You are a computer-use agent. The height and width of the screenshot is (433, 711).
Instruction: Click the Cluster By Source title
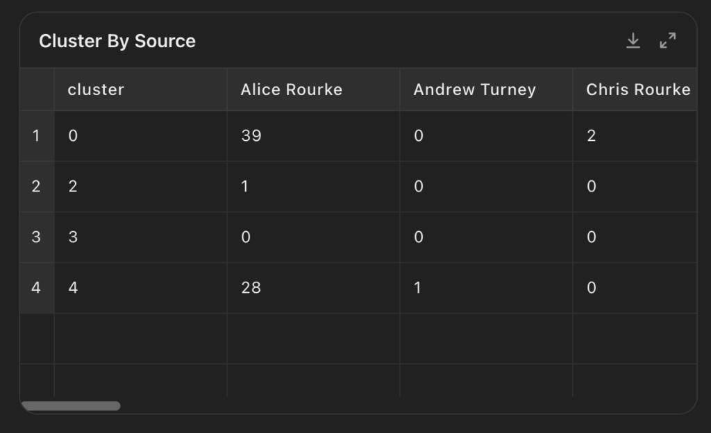click(x=117, y=41)
